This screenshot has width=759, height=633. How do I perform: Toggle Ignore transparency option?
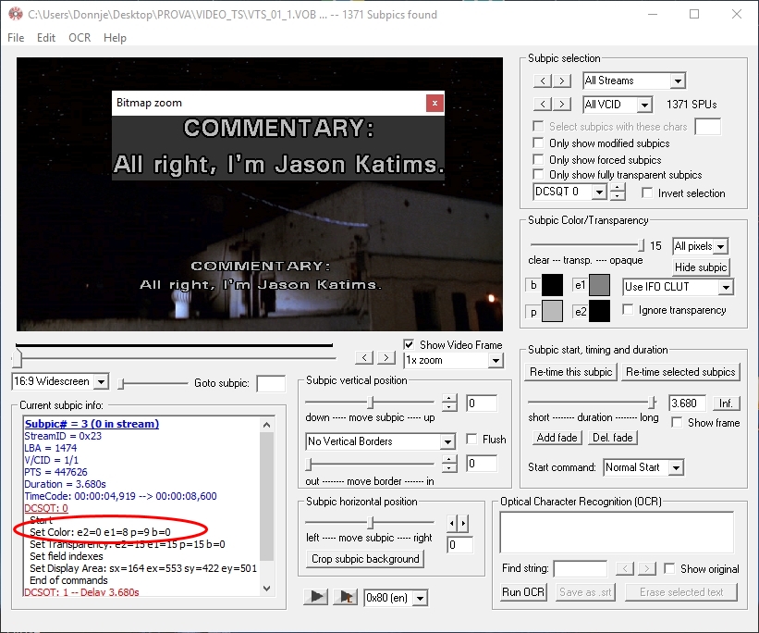pos(629,310)
